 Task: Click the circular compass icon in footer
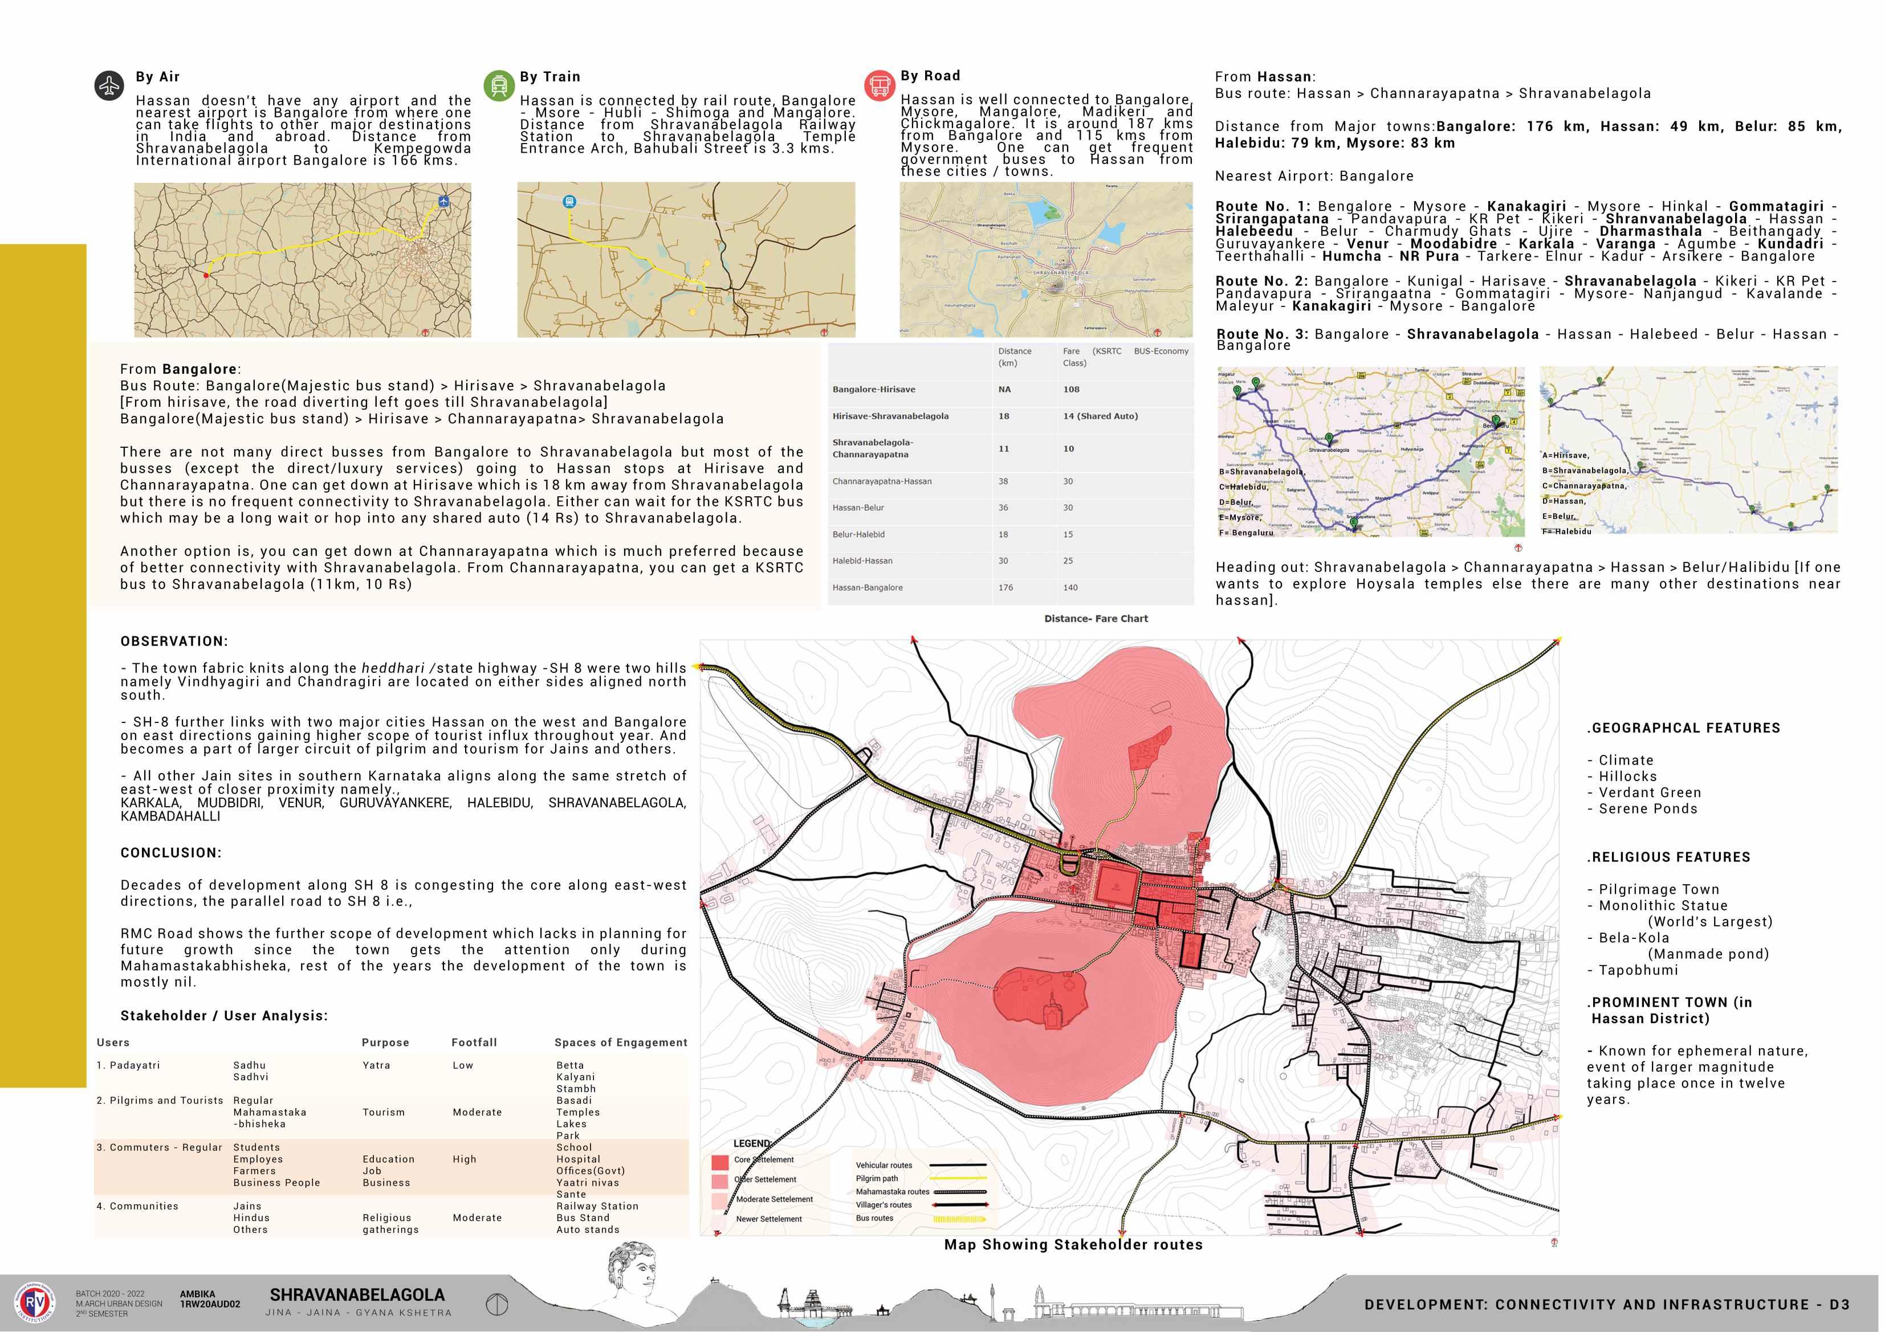pyautogui.click(x=496, y=1304)
